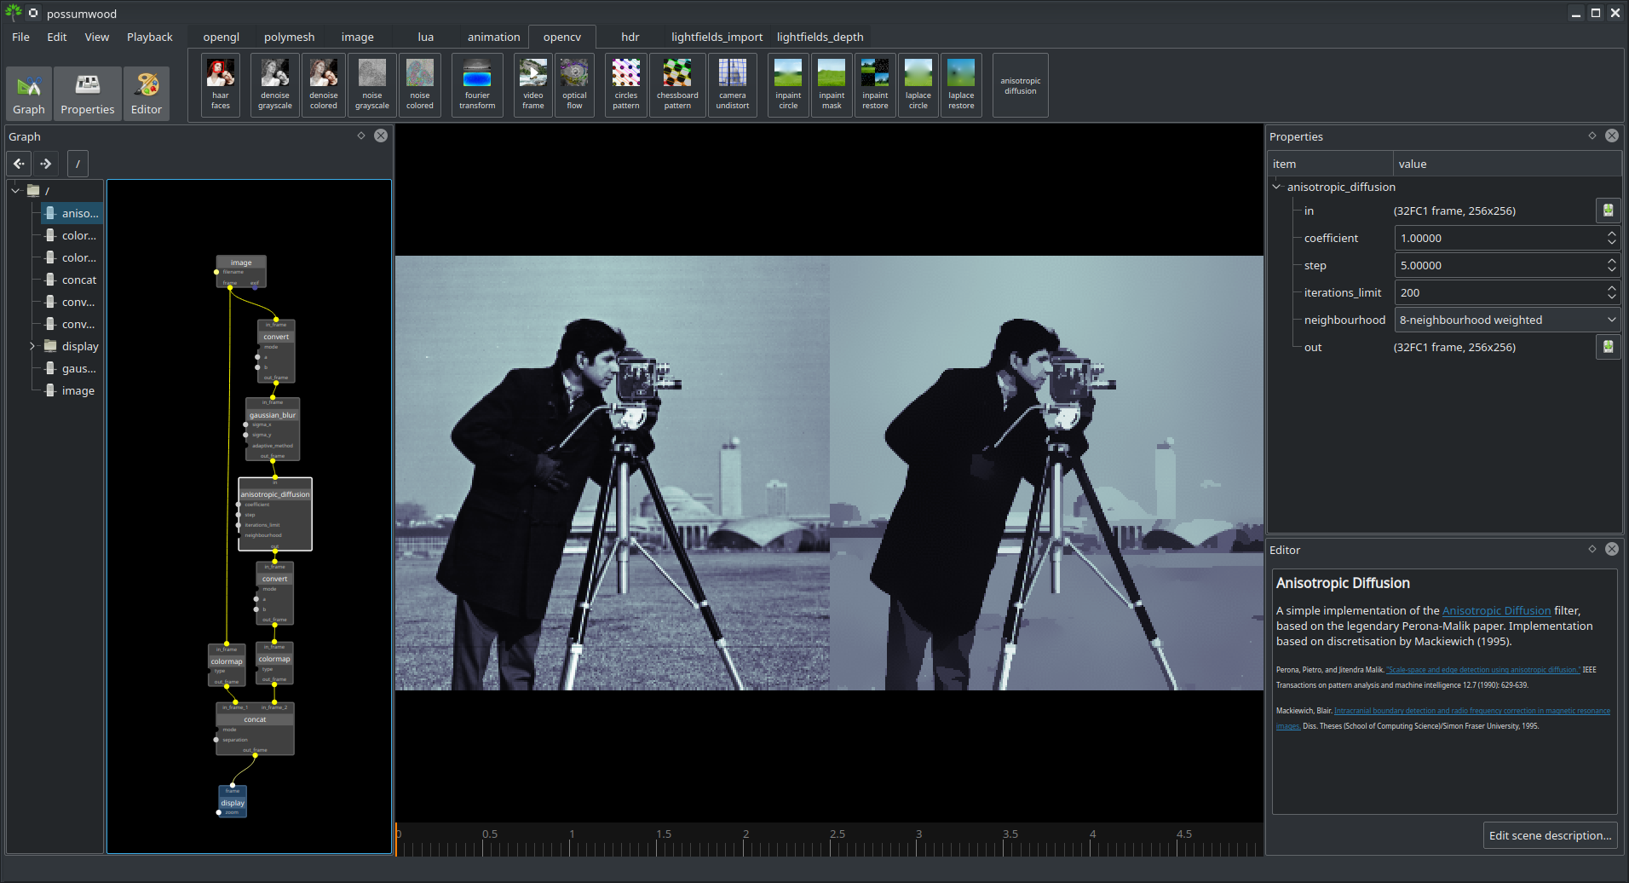
Task: Click the 'out' frame icon button
Action: click(1608, 347)
